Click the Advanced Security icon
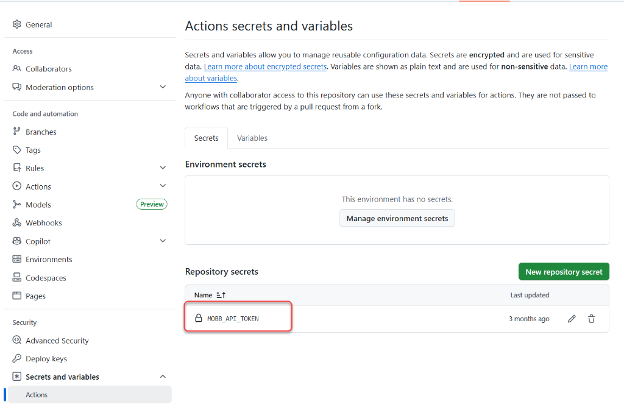Screen dimensions: 624x404 coord(17,341)
